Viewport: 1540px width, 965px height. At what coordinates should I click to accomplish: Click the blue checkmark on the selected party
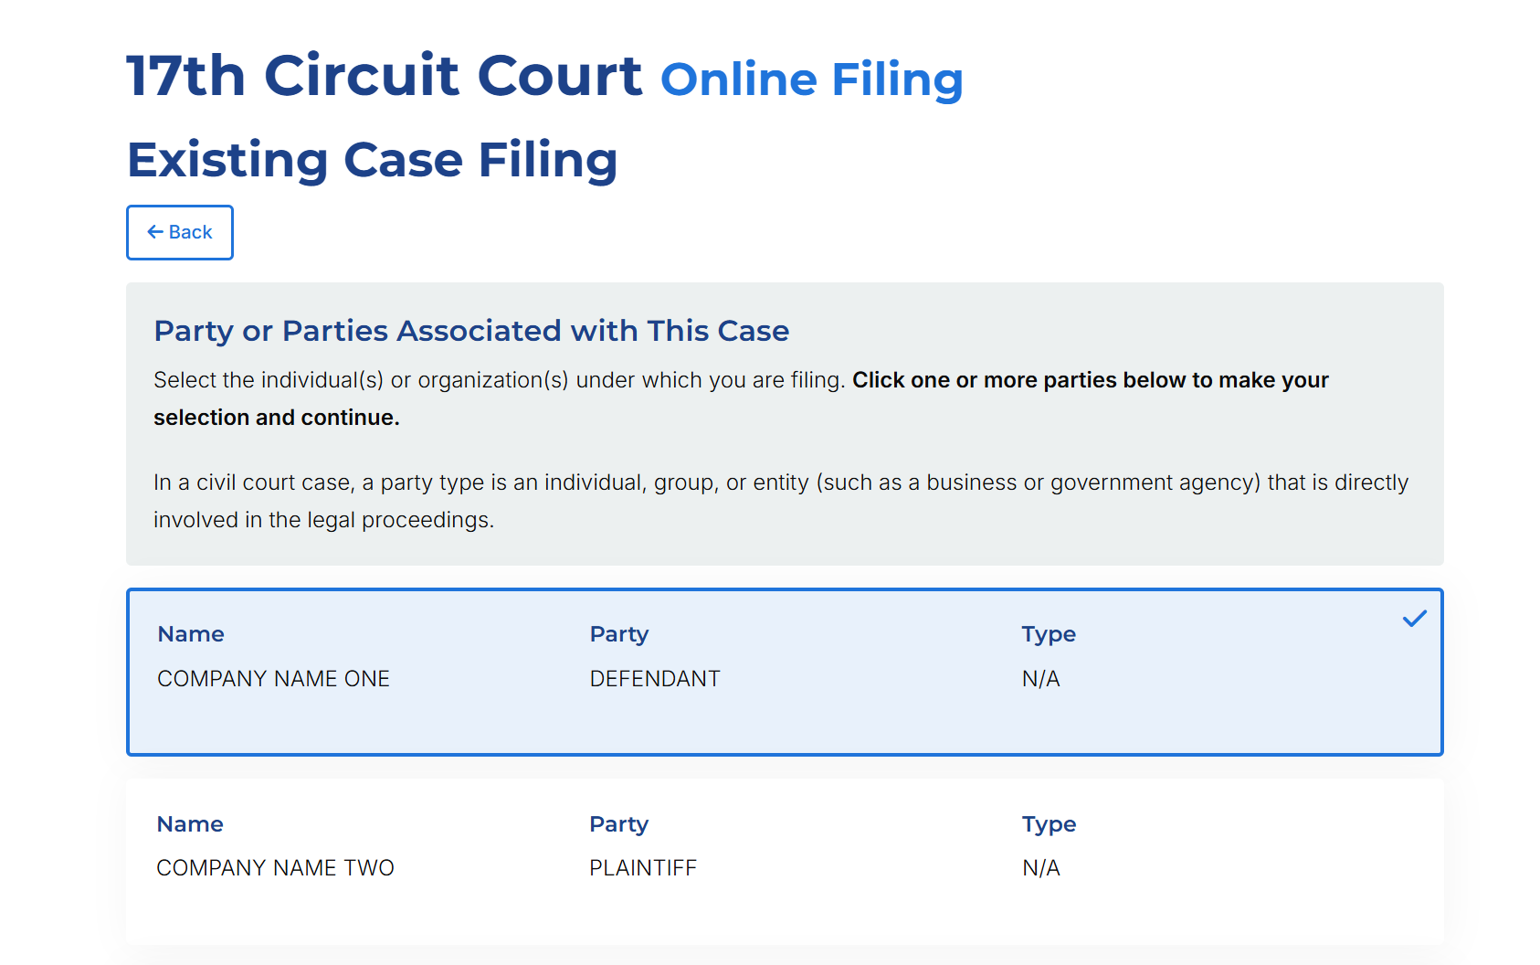[1414, 619]
